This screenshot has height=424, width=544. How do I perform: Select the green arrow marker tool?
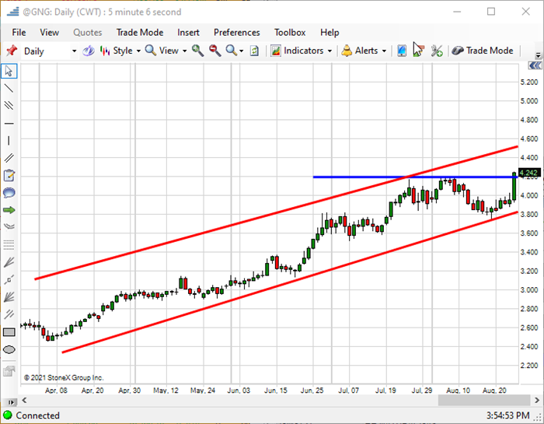click(9, 210)
